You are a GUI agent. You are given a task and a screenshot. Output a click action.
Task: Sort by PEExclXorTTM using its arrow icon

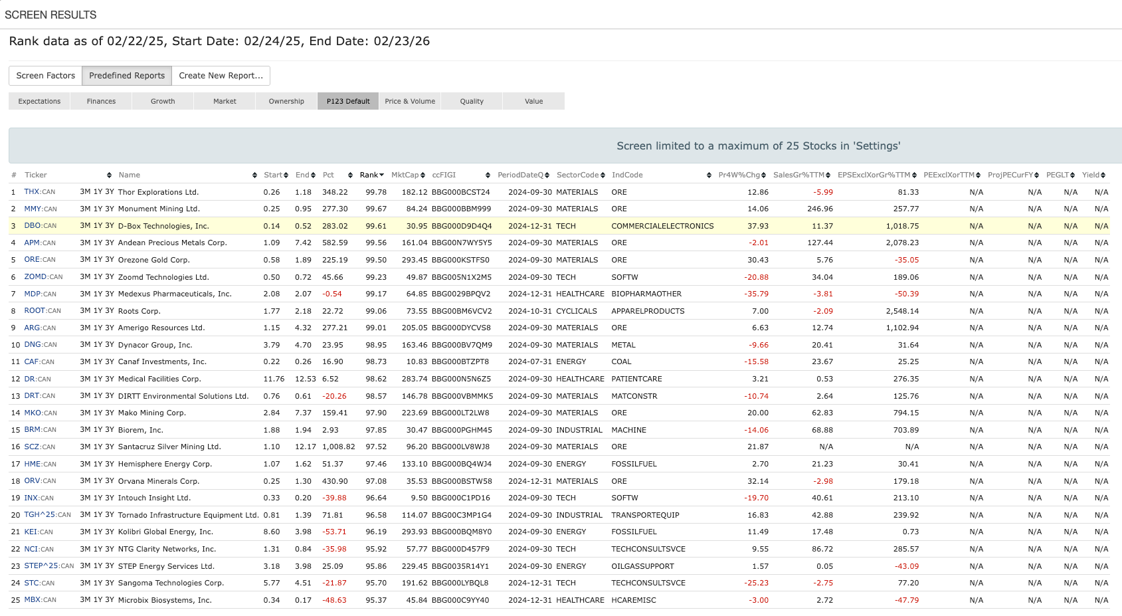coord(979,175)
